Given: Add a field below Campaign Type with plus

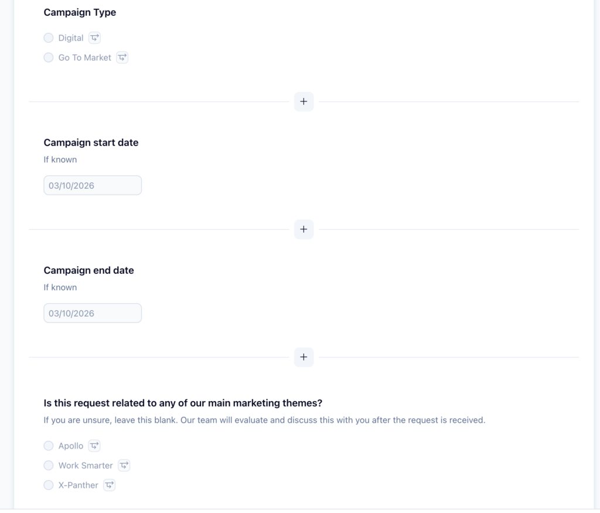Looking at the screenshot, I should pyautogui.click(x=304, y=102).
